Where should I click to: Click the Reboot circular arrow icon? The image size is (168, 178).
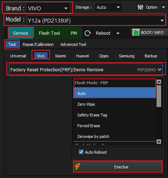click(88, 33)
